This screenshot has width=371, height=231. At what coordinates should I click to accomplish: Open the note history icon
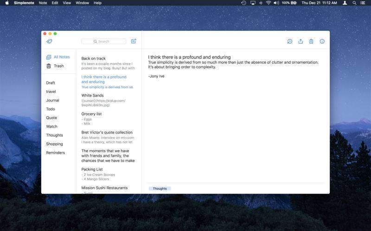[289, 41]
